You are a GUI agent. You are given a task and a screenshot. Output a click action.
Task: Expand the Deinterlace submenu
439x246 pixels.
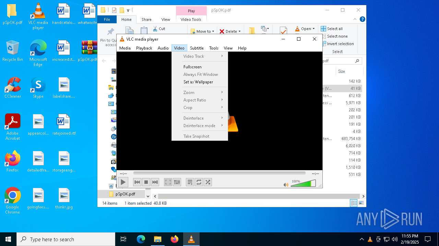pos(200,118)
